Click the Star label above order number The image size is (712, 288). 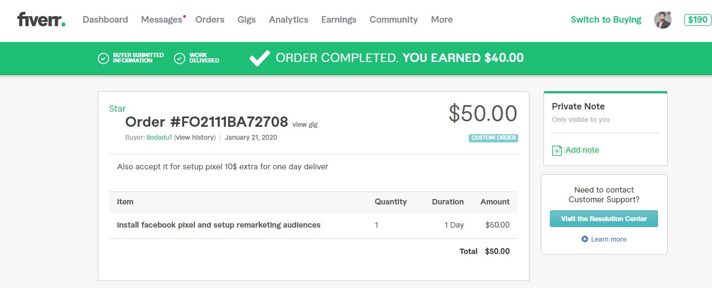click(x=117, y=108)
